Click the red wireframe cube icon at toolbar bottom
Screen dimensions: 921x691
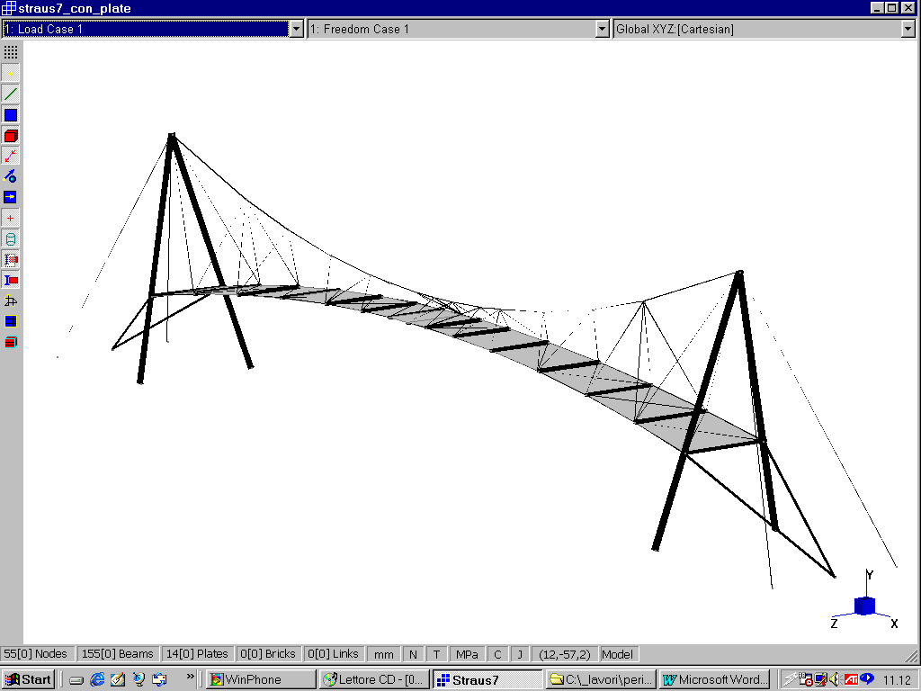[11, 343]
